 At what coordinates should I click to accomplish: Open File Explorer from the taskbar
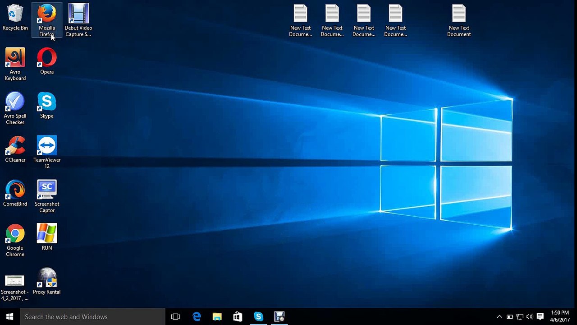pyautogui.click(x=217, y=317)
